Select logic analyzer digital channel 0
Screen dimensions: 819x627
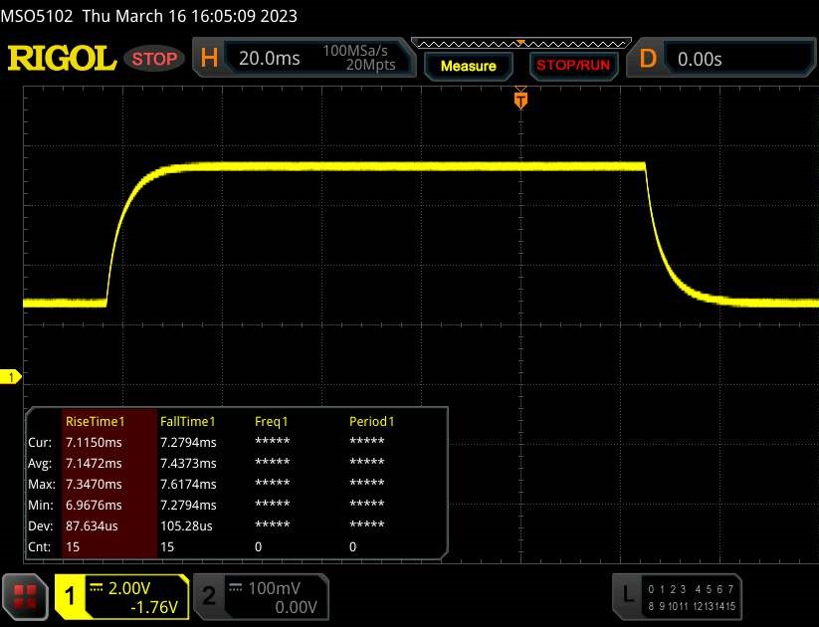[651, 589]
